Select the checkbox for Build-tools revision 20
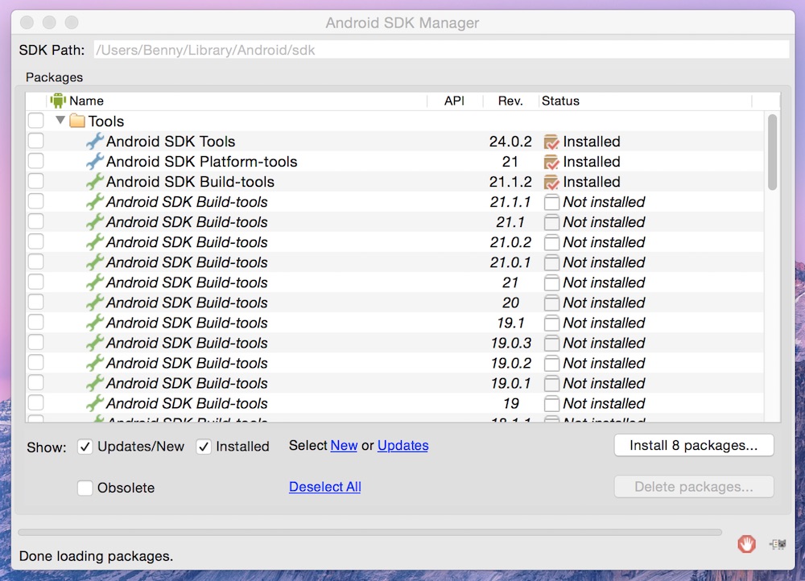The height and width of the screenshot is (581, 805). tap(36, 302)
